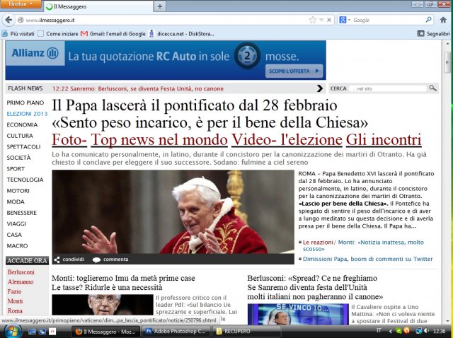Go to the PRIMO PIANO section
Image resolution: width=453 pixels, height=338 pixels.
[x=25, y=103]
